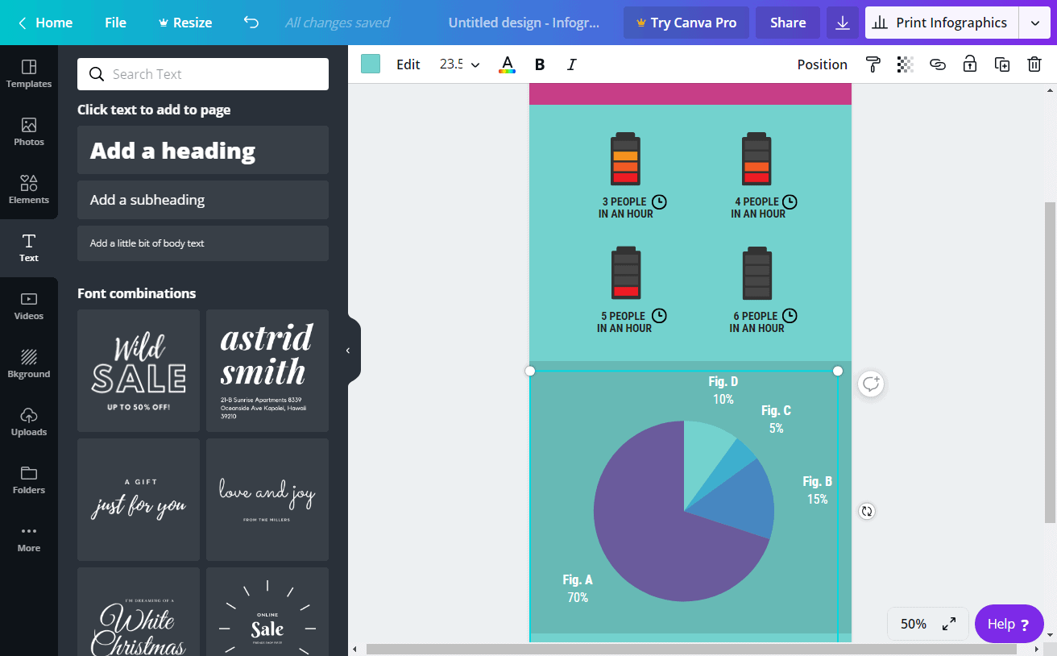The image size is (1057, 656).
Task: Choose A gift just for you combination
Action: [139, 500]
